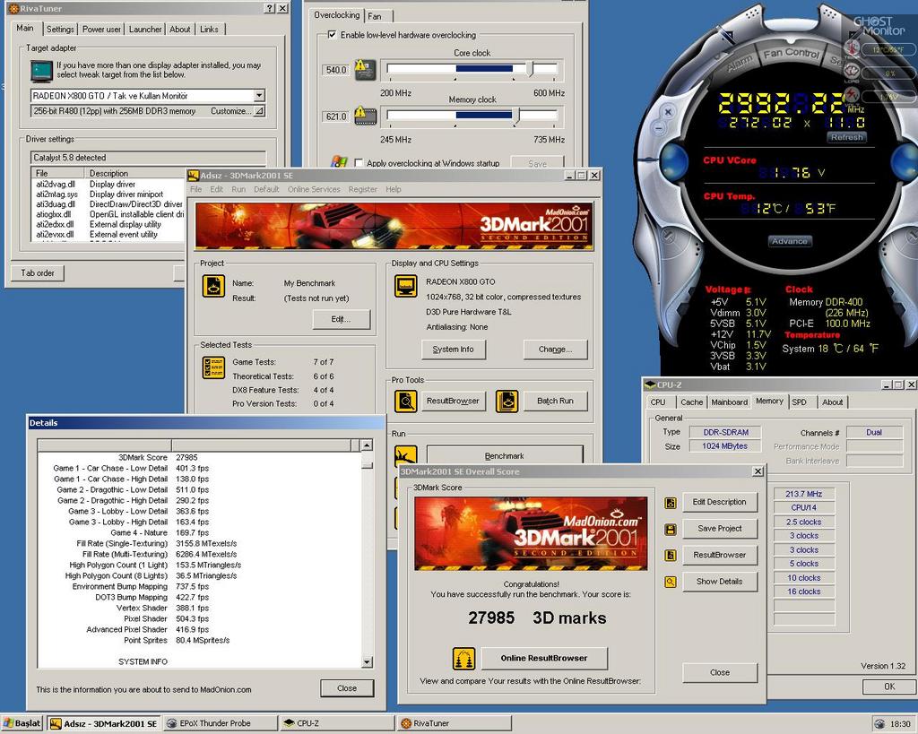Viewport: 918px width, 734px height.
Task: Click the core clock warning chip icon
Action: 365,70
